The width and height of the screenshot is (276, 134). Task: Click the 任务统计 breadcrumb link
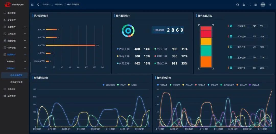click(x=59, y=5)
